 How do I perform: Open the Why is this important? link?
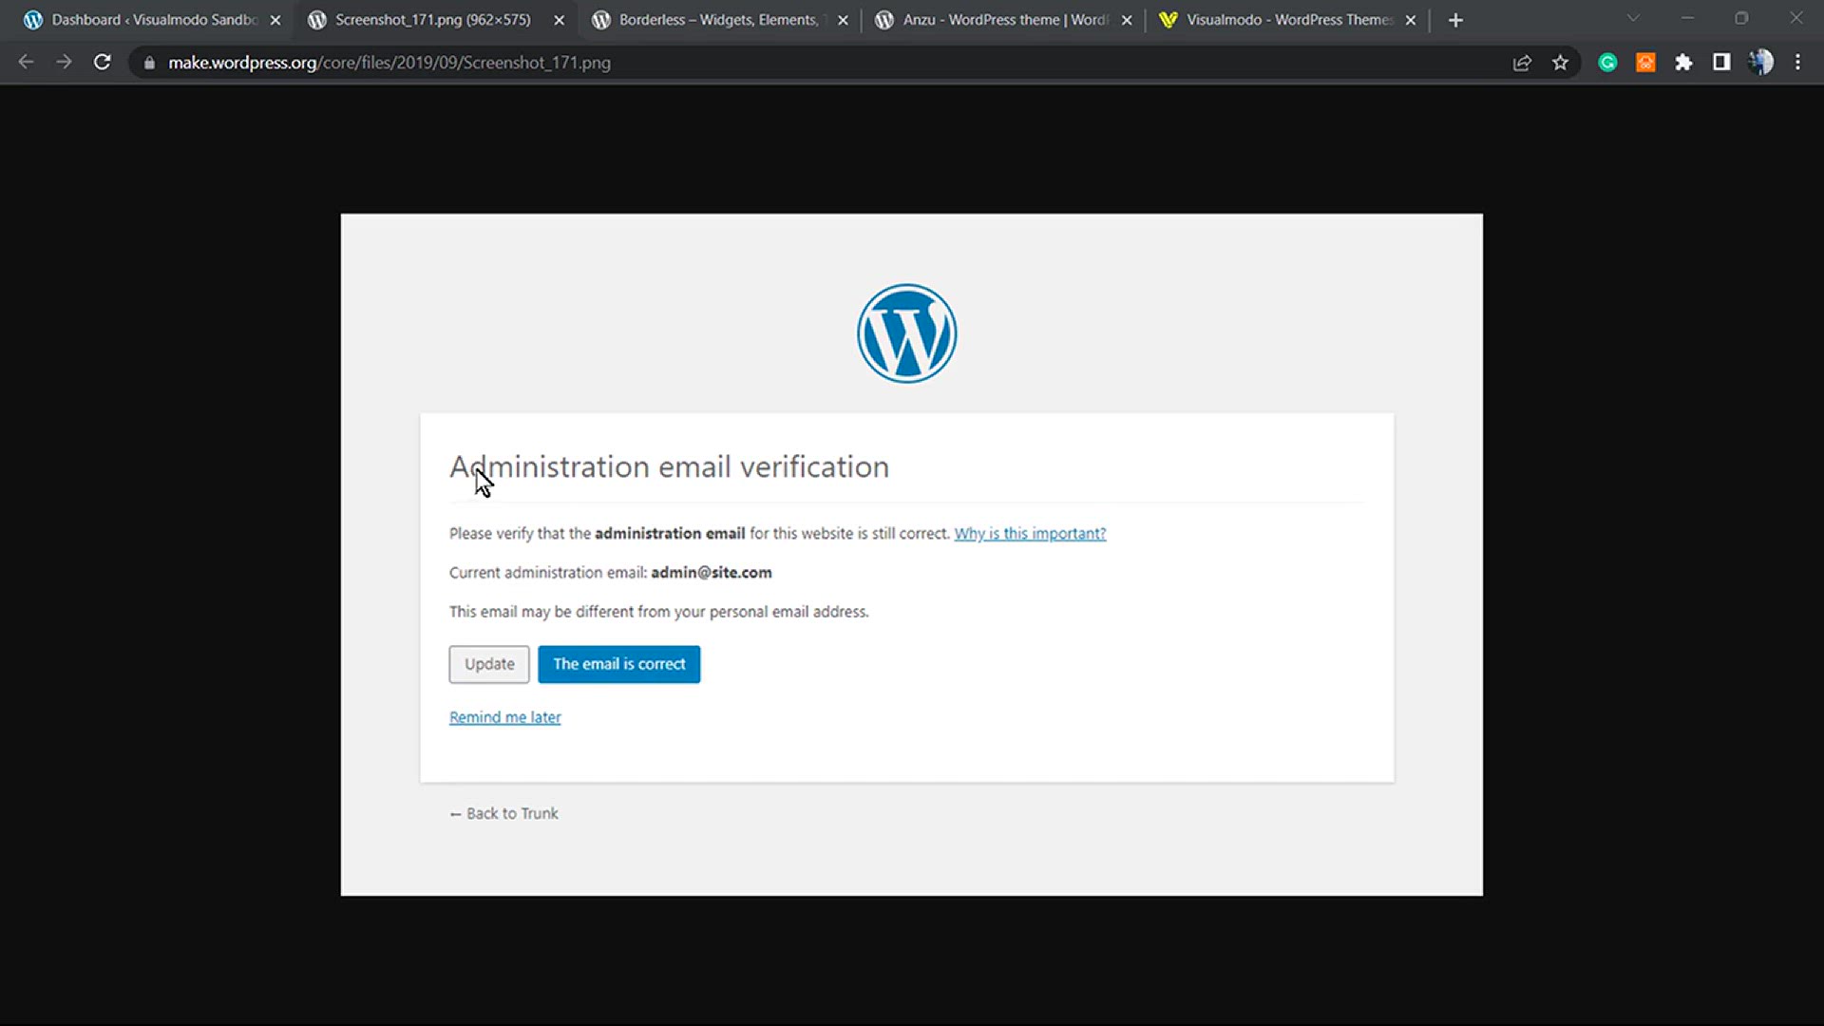click(x=1030, y=534)
